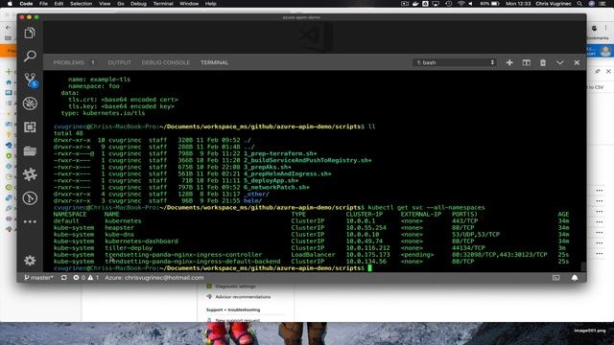The height and width of the screenshot is (345, 614).
Task: Click the Time Machine menu bar icon
Action: point(449,4)
